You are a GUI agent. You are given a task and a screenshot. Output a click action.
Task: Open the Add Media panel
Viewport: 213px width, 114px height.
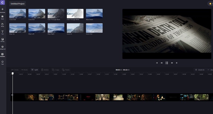click(2, 10)
